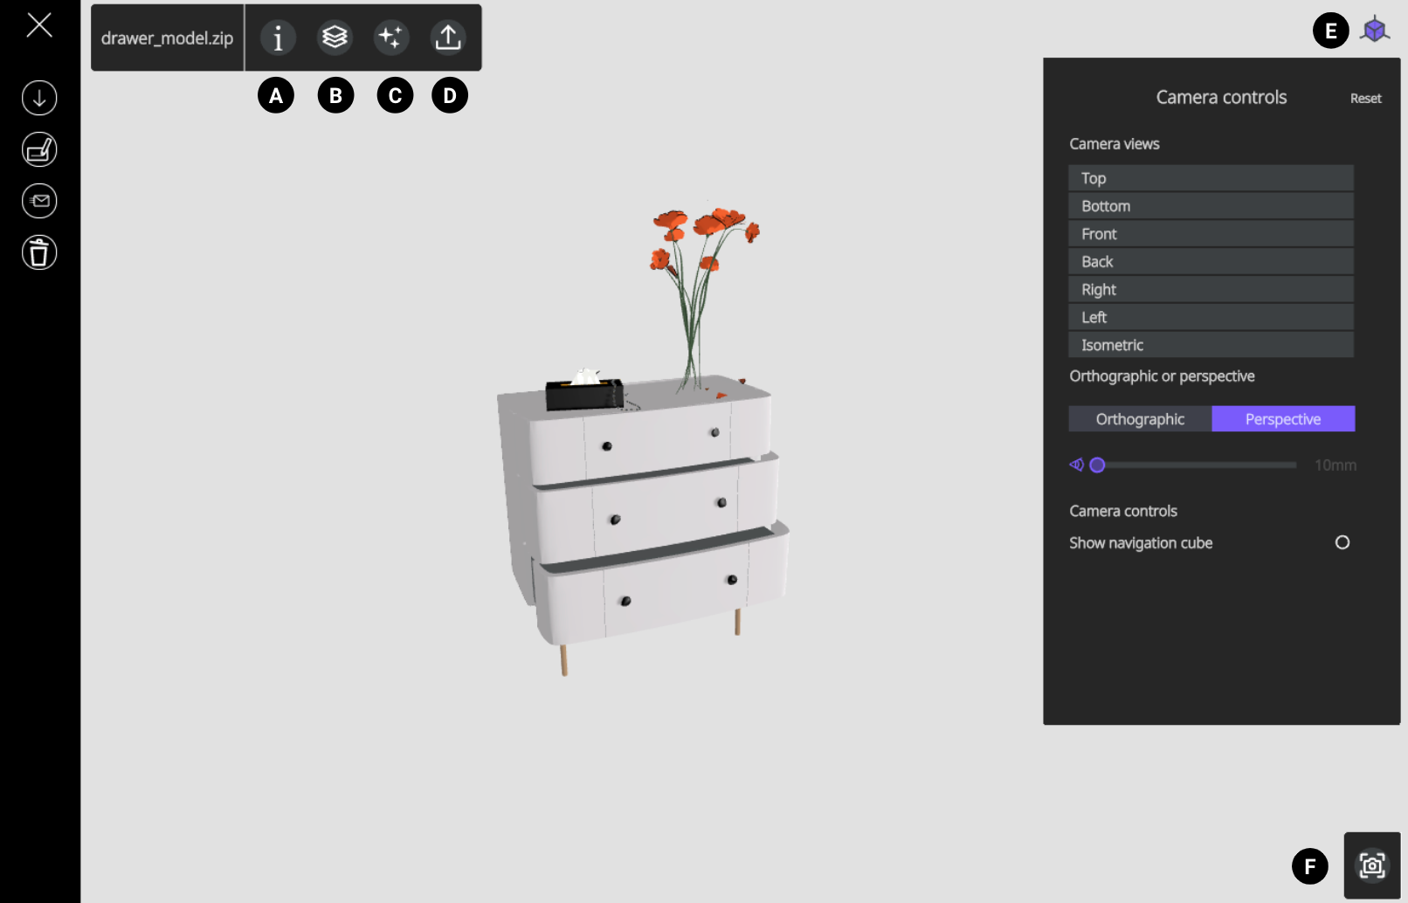Open the model info icon
Screen dimensions: 1408x903
(278, 38)
